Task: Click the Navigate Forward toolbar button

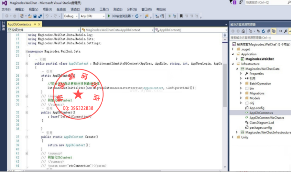Action: 15,16
